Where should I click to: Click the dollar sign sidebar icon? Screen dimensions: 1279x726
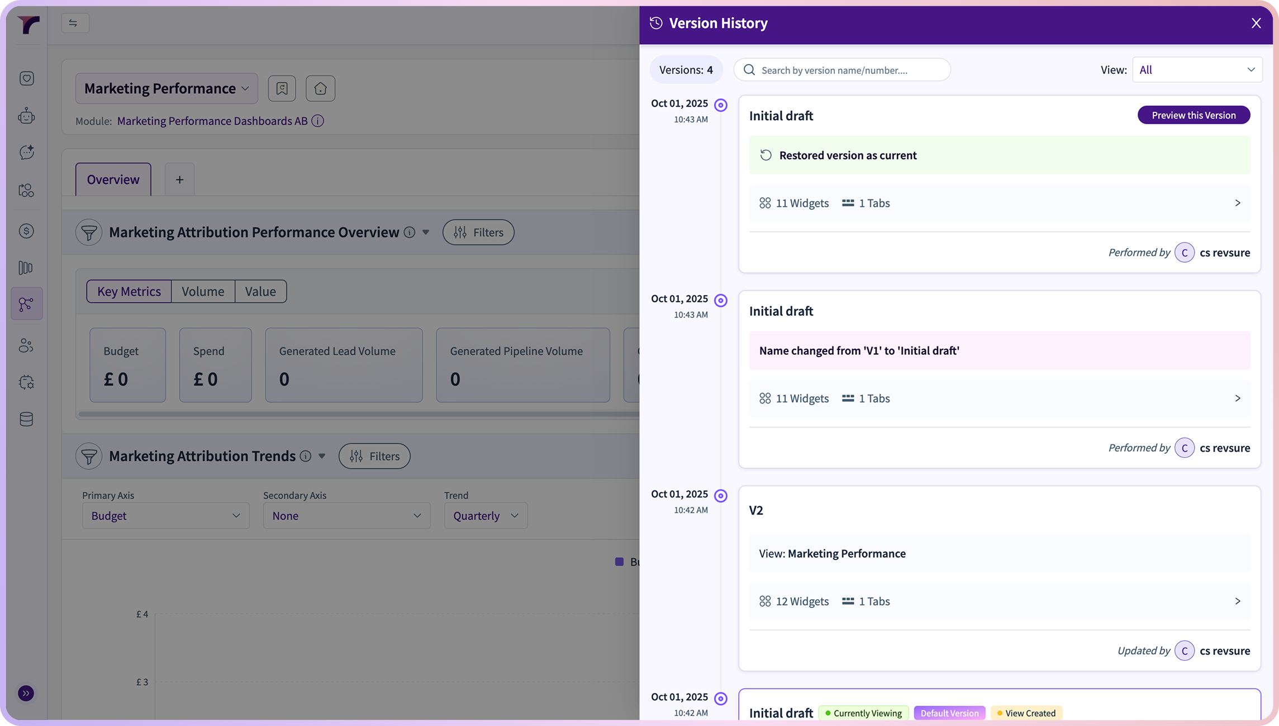(26, 231)
